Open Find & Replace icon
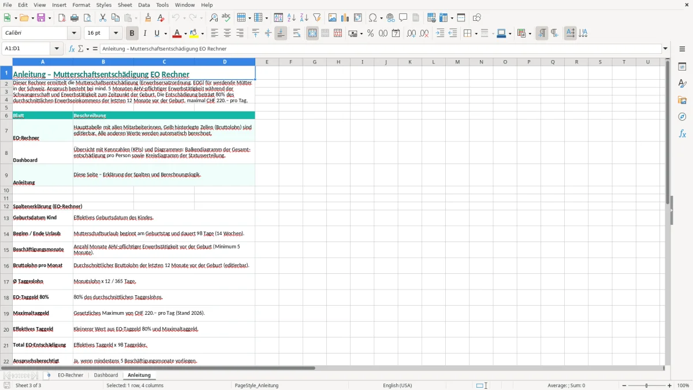Viewport: 693px width, 390px height. (214, 18)
